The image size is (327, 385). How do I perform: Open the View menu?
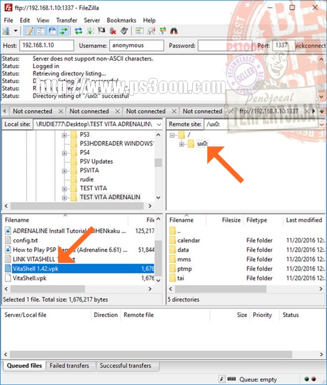(43, 20)
